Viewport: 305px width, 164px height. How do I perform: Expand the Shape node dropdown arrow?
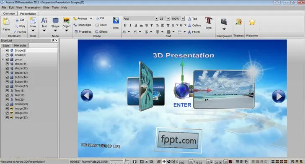coord(55,31)
